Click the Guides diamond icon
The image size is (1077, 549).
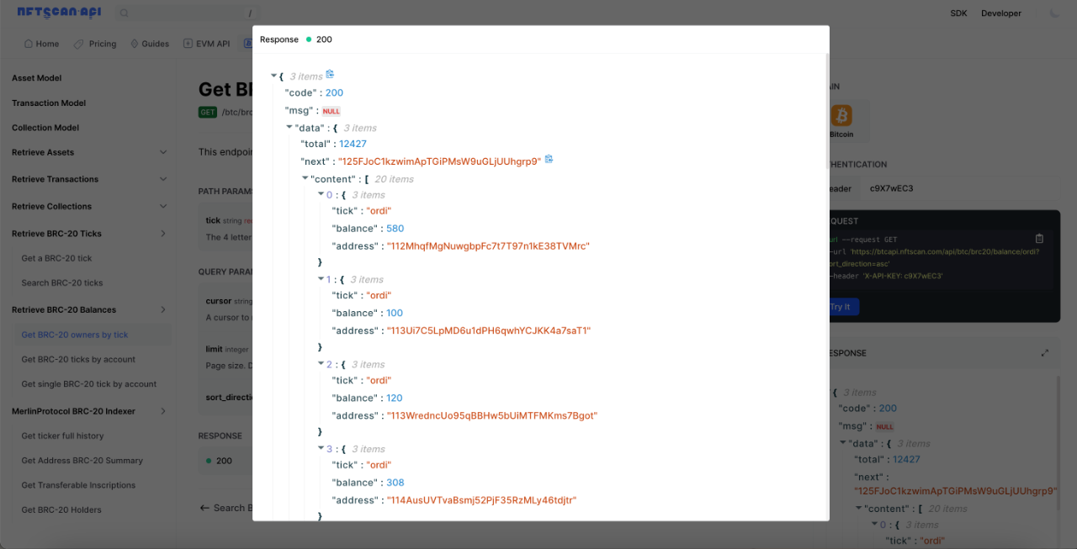135,44
